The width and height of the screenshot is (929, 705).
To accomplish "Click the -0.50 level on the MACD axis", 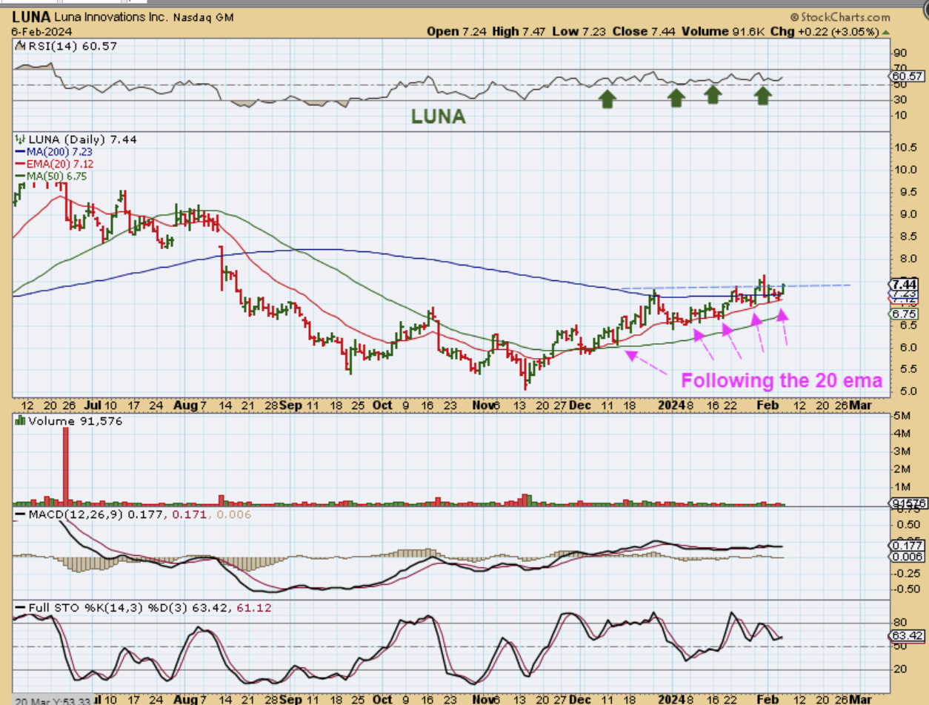I will tap(906, 589).
